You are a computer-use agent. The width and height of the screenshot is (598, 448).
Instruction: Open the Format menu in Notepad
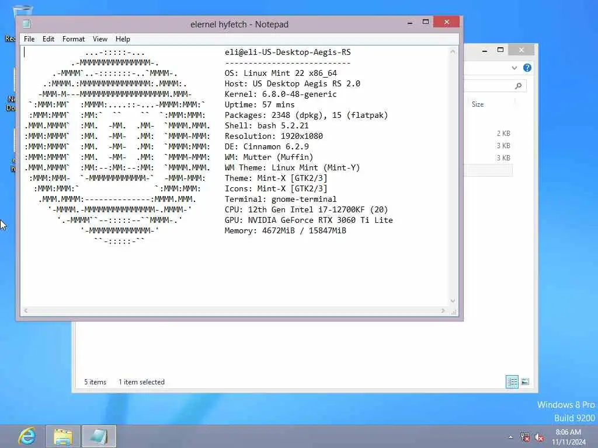73,39
